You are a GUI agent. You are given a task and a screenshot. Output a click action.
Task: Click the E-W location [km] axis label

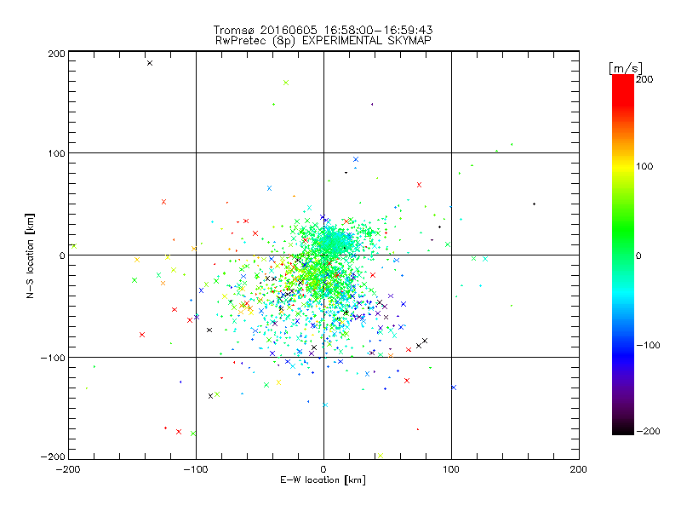click(323, 480)
